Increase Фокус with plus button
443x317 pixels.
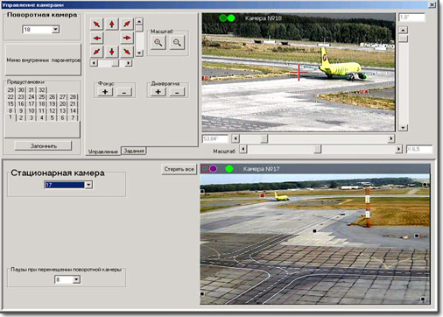tap(105, 92)
